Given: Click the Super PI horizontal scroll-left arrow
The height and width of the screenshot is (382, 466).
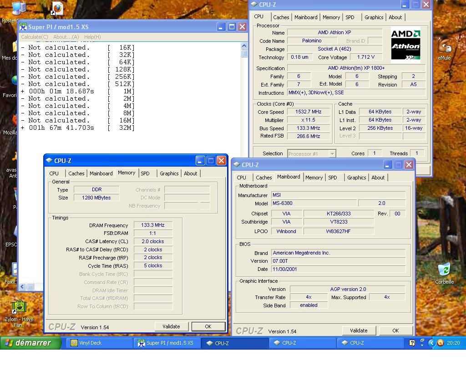Looking at the screenshot, I should point(22,287).
